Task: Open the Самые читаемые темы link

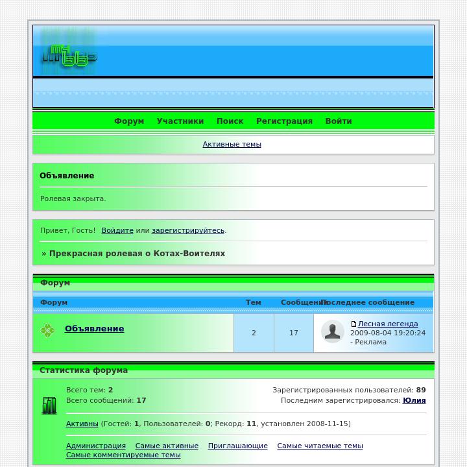Action: [x=320, y=446]
